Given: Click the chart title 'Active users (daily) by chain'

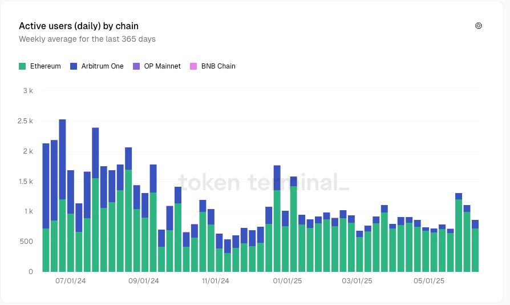Looking at the screenshot, I should [79, 26].
